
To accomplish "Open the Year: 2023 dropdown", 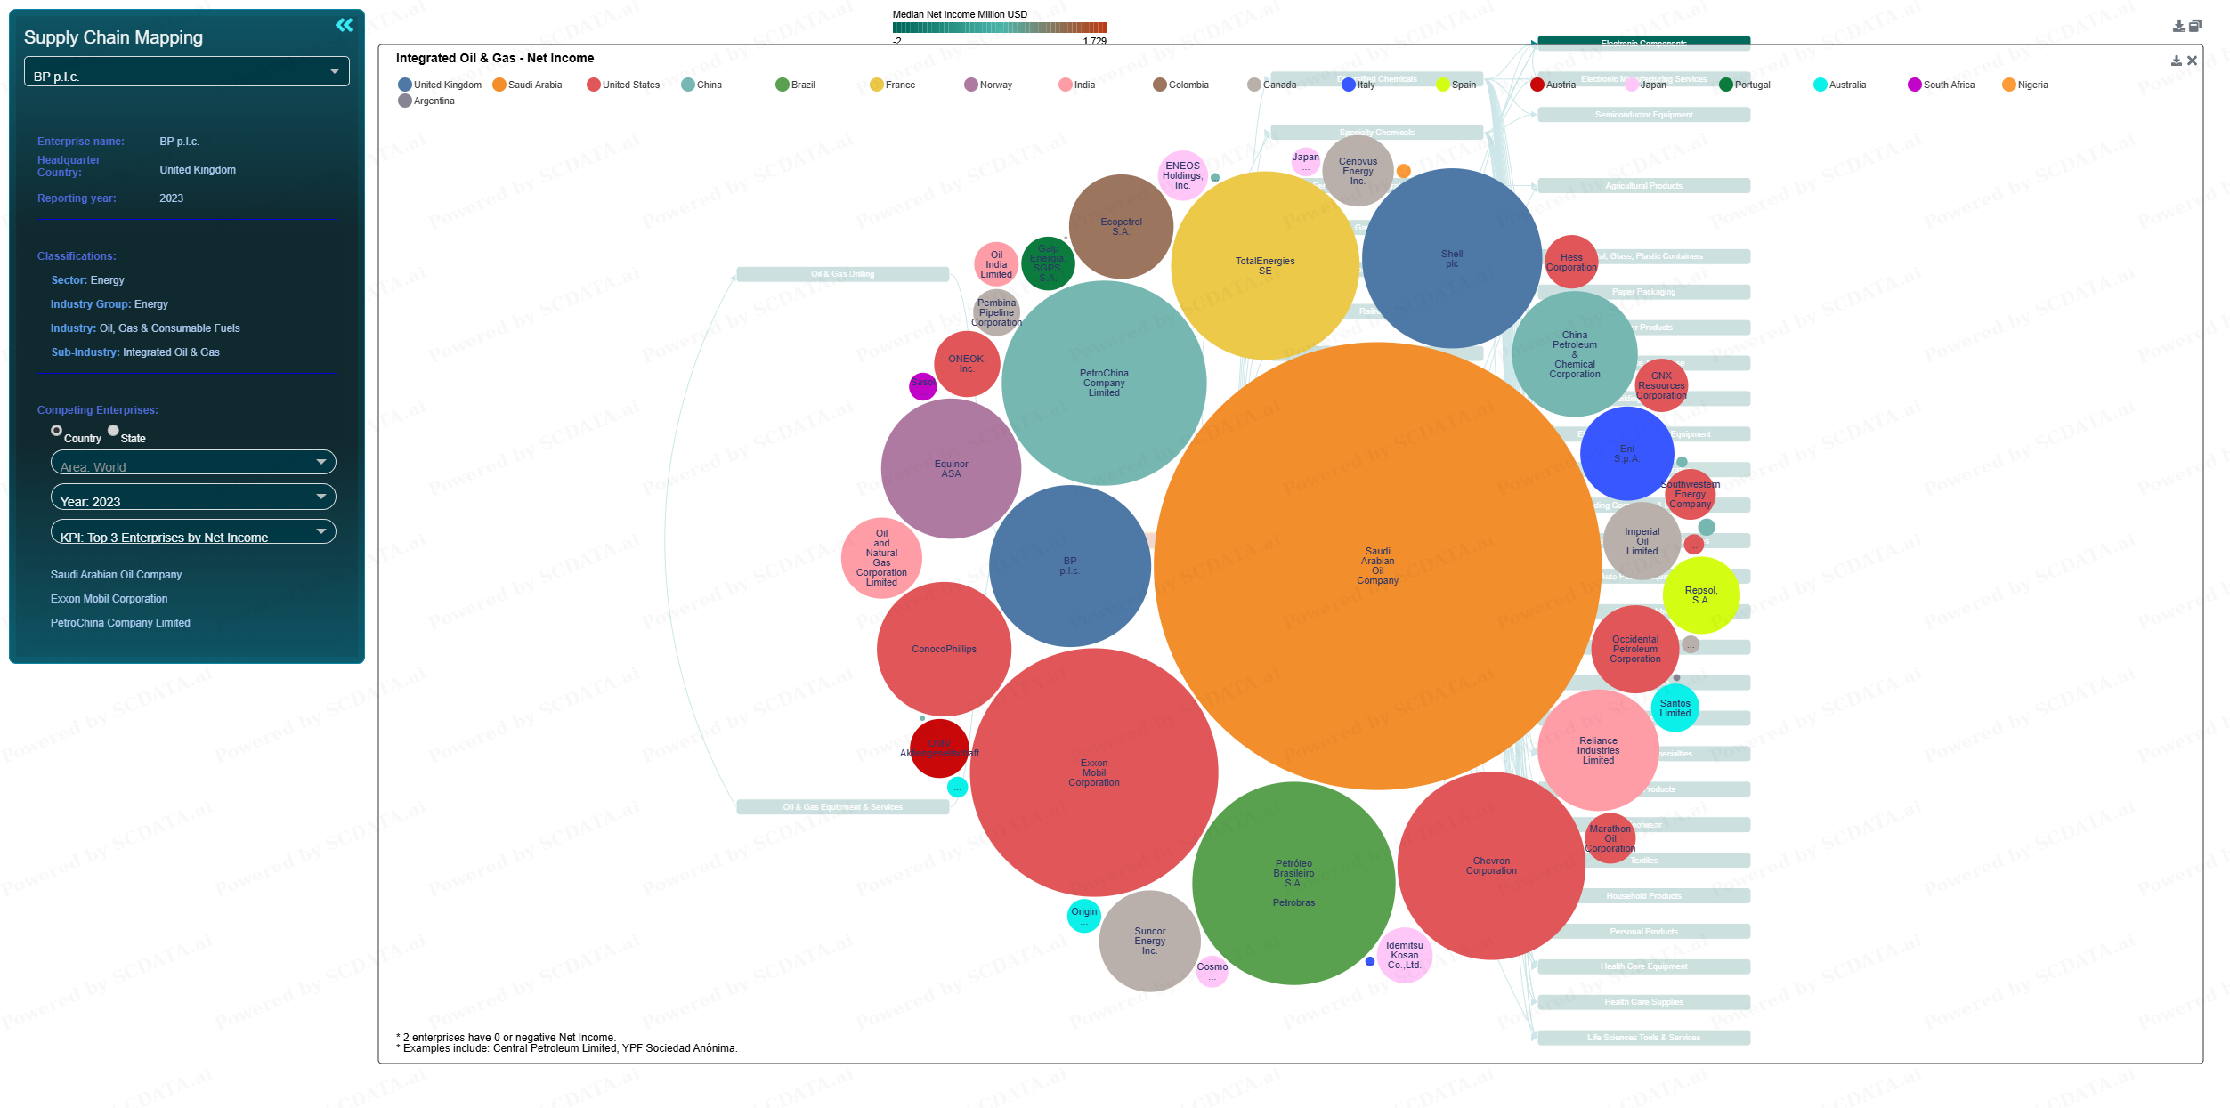I will 193,497.
